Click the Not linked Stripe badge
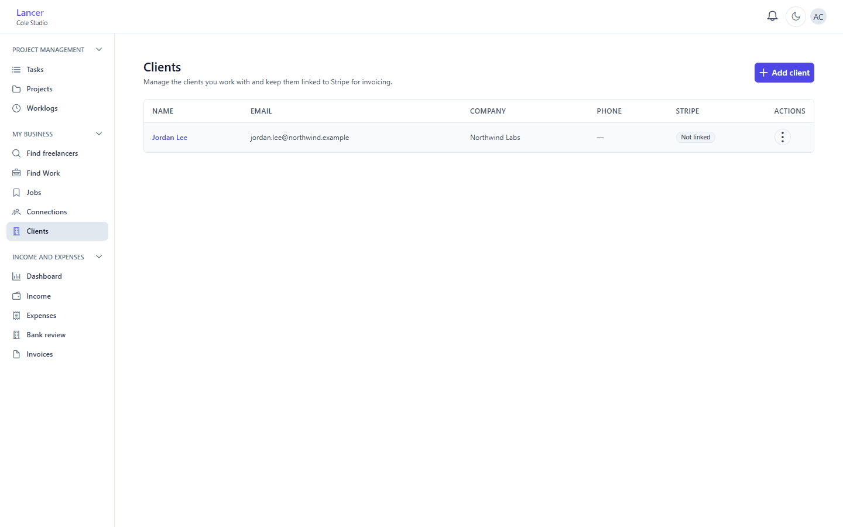843x527 pixels. click(695, 137)
